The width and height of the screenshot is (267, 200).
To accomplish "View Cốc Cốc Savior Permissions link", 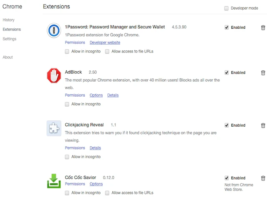I will (x=75, y=184).
